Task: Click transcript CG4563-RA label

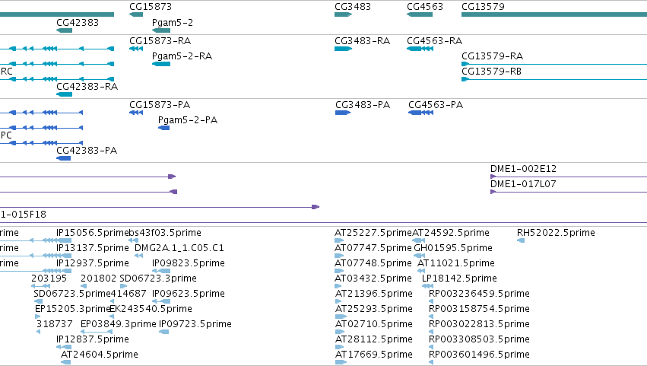Action: click(434, 41)
